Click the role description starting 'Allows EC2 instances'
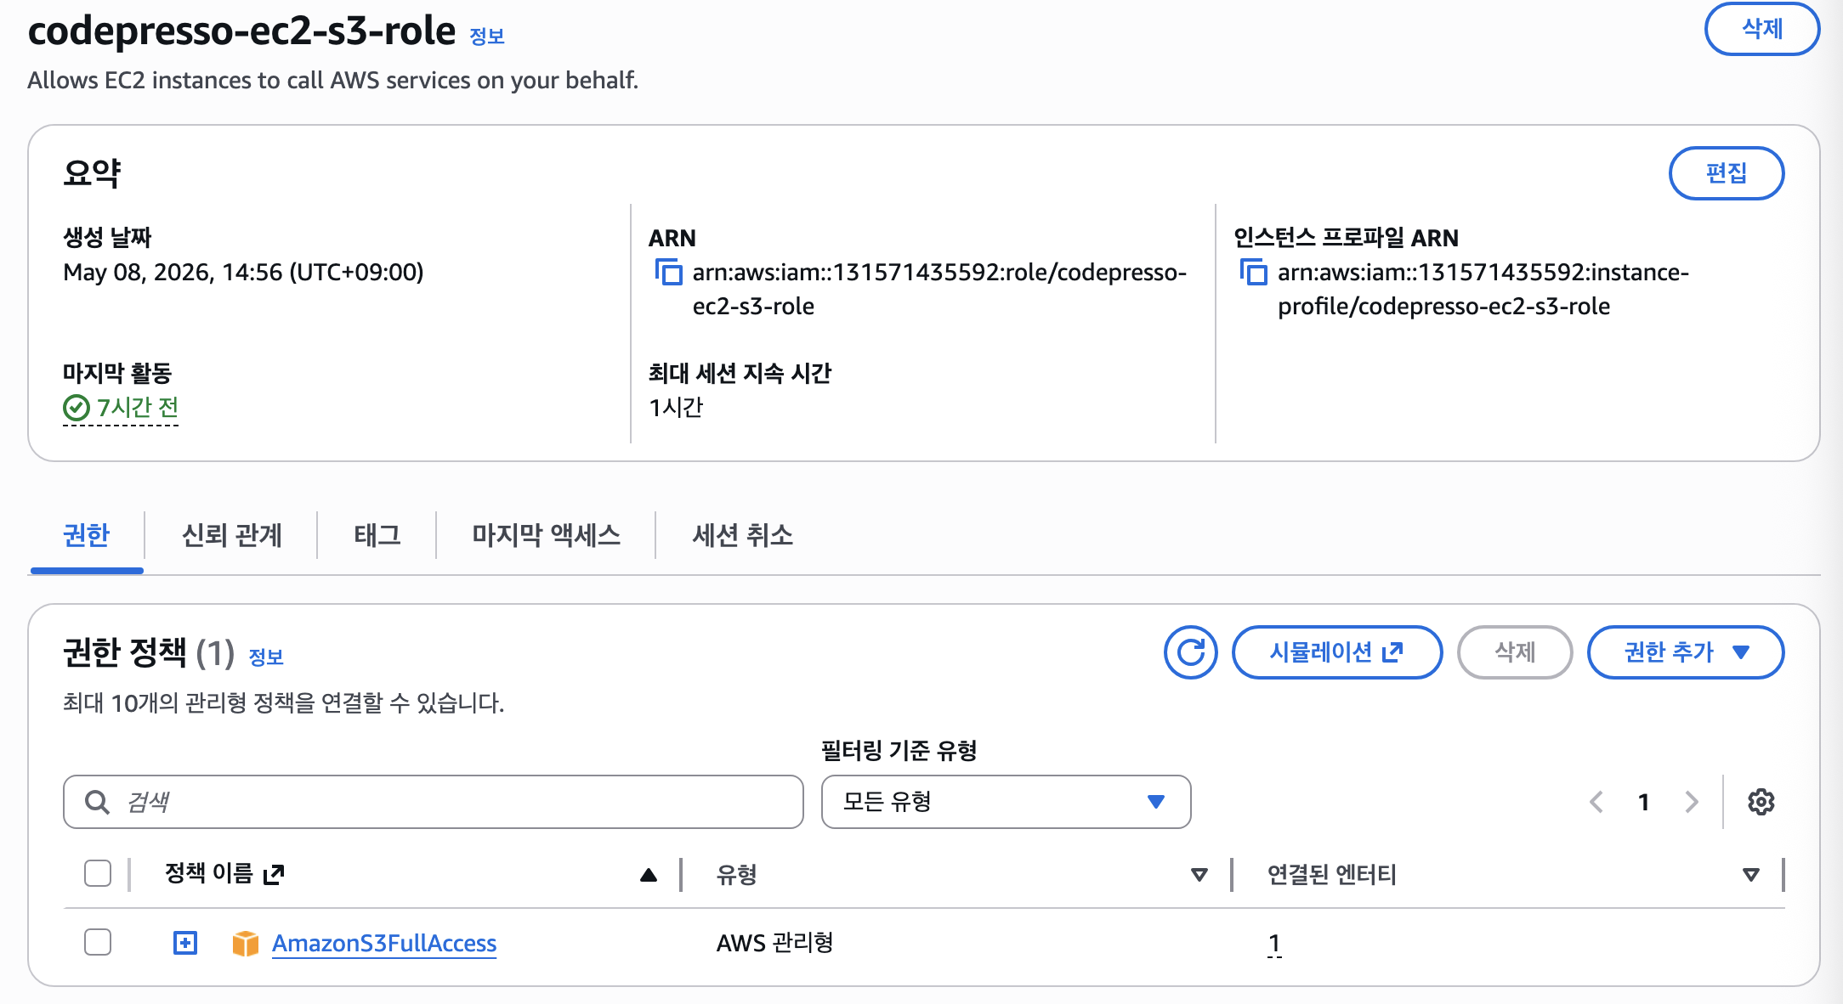 (x=333, y=80)
